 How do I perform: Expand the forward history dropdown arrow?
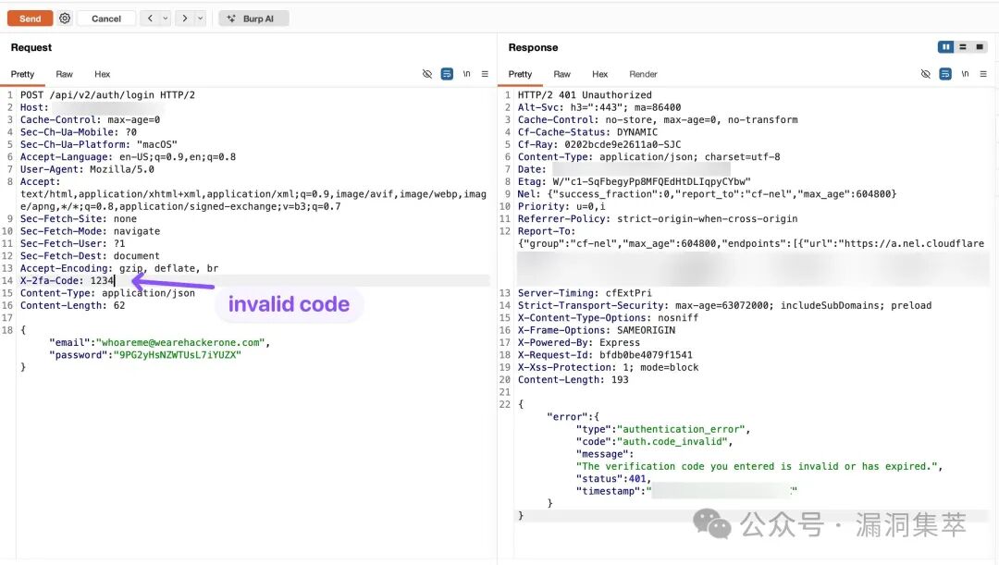[200, 18]
